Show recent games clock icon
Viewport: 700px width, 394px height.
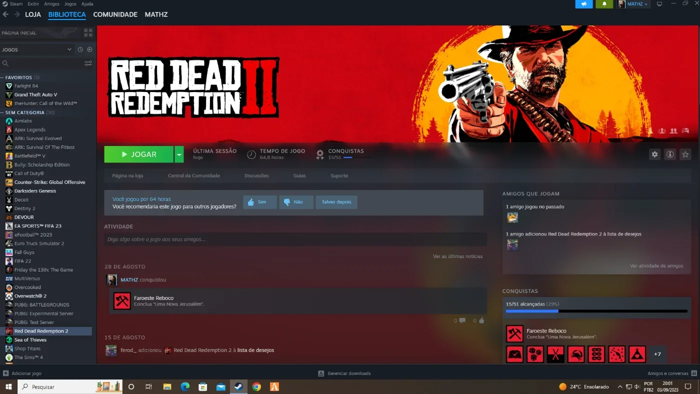coord(80,49)
